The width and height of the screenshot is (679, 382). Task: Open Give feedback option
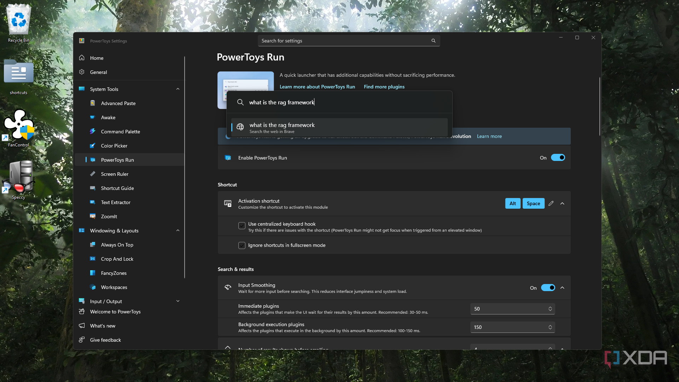[129, 340]
